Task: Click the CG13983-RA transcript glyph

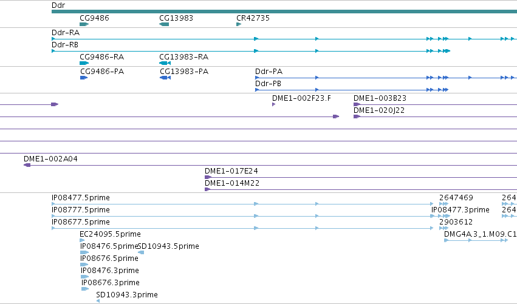Action: point(165,63)
